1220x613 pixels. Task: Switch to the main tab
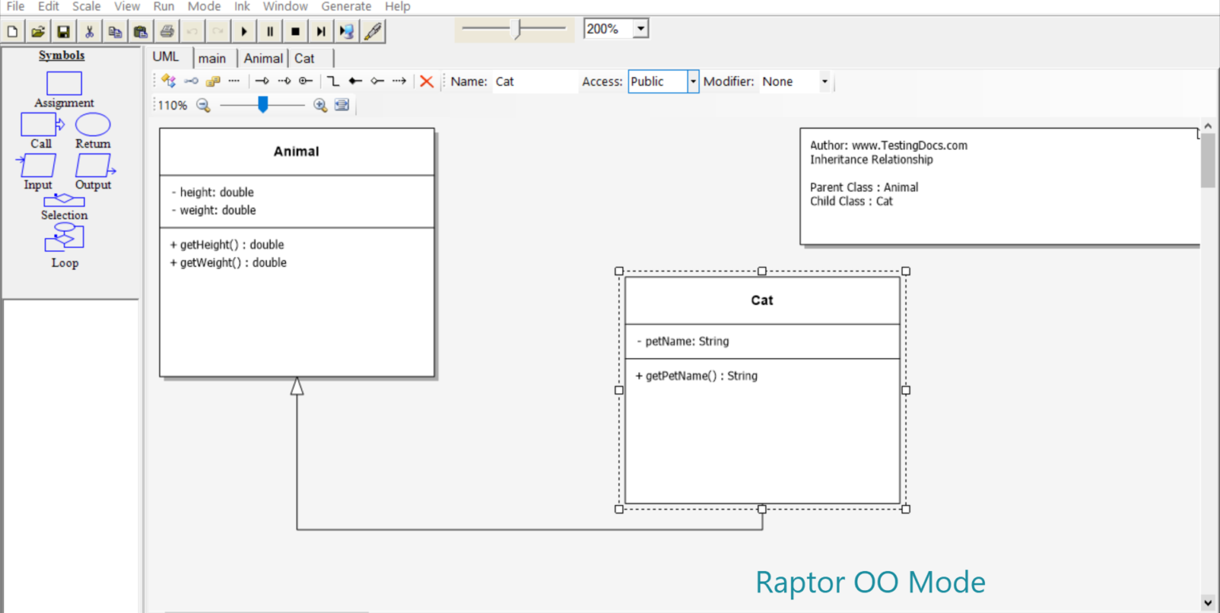coord(213,57)
